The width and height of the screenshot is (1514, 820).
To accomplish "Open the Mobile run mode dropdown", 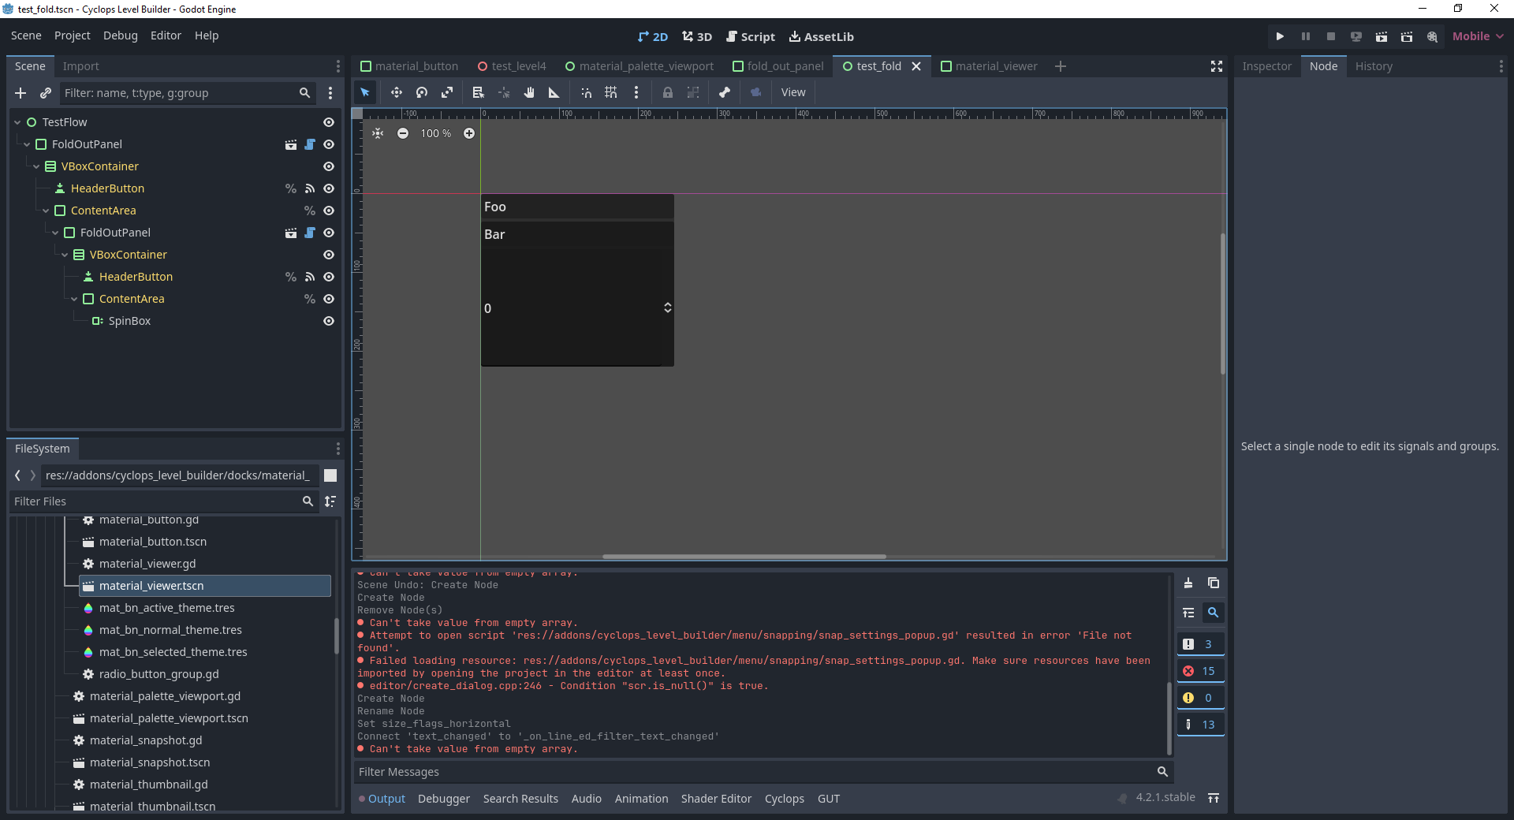I will 1477,36.
